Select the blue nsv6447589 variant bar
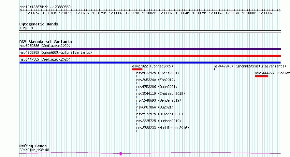 (x=150, y=63)
